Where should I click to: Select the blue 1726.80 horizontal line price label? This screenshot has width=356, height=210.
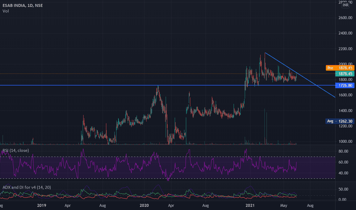pos(345,86)
